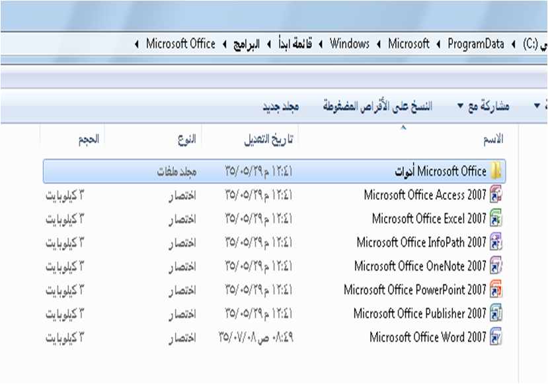Click the Microsoft Office Word 2007 shortcut icon
The image size is (548, 384).
[496, 337]
